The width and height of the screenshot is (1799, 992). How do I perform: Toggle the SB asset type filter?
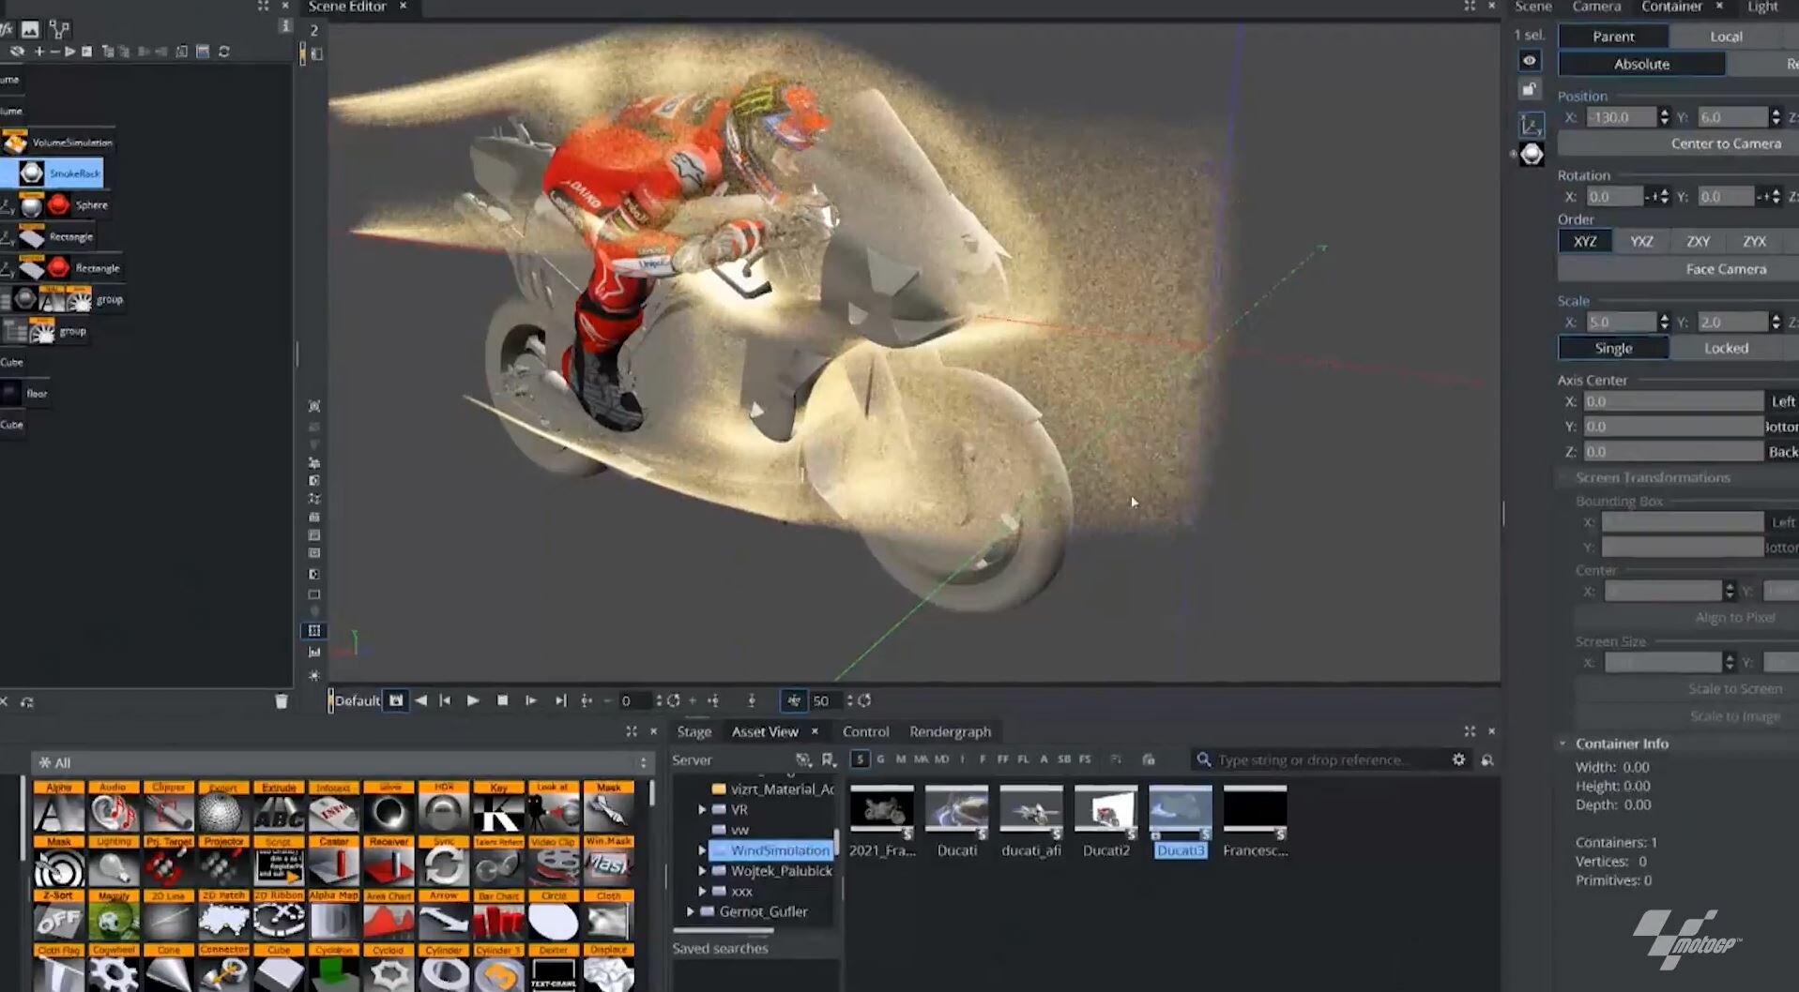[1064, 759]
